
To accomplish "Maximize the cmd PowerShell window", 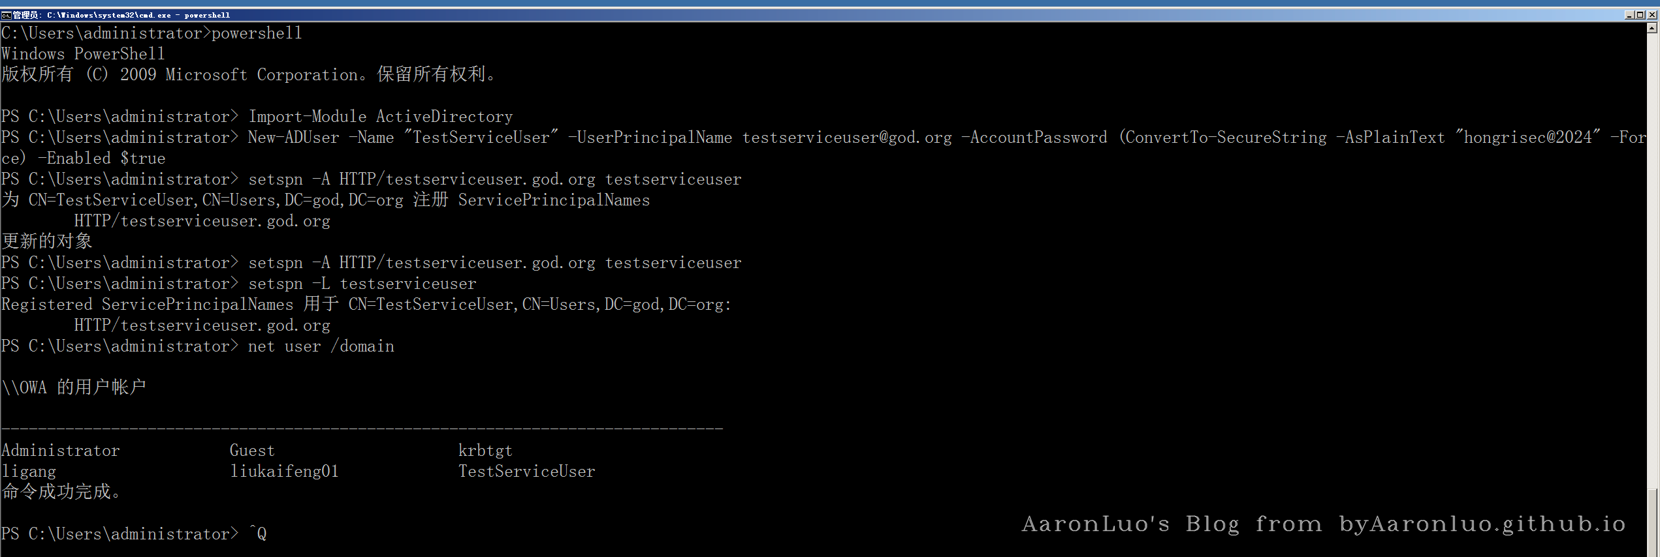I will click(1640, 15).
